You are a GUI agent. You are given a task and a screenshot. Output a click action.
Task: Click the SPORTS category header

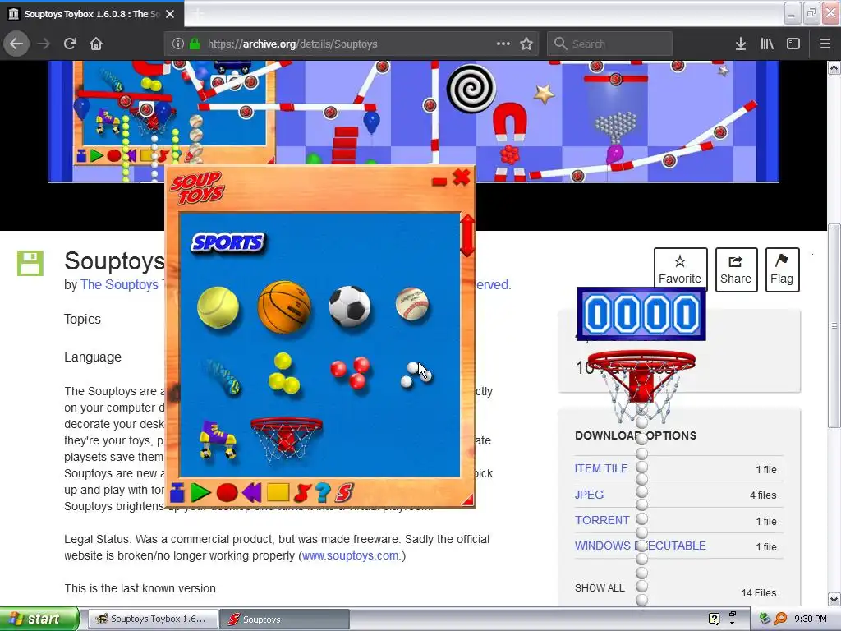point(228,242)
